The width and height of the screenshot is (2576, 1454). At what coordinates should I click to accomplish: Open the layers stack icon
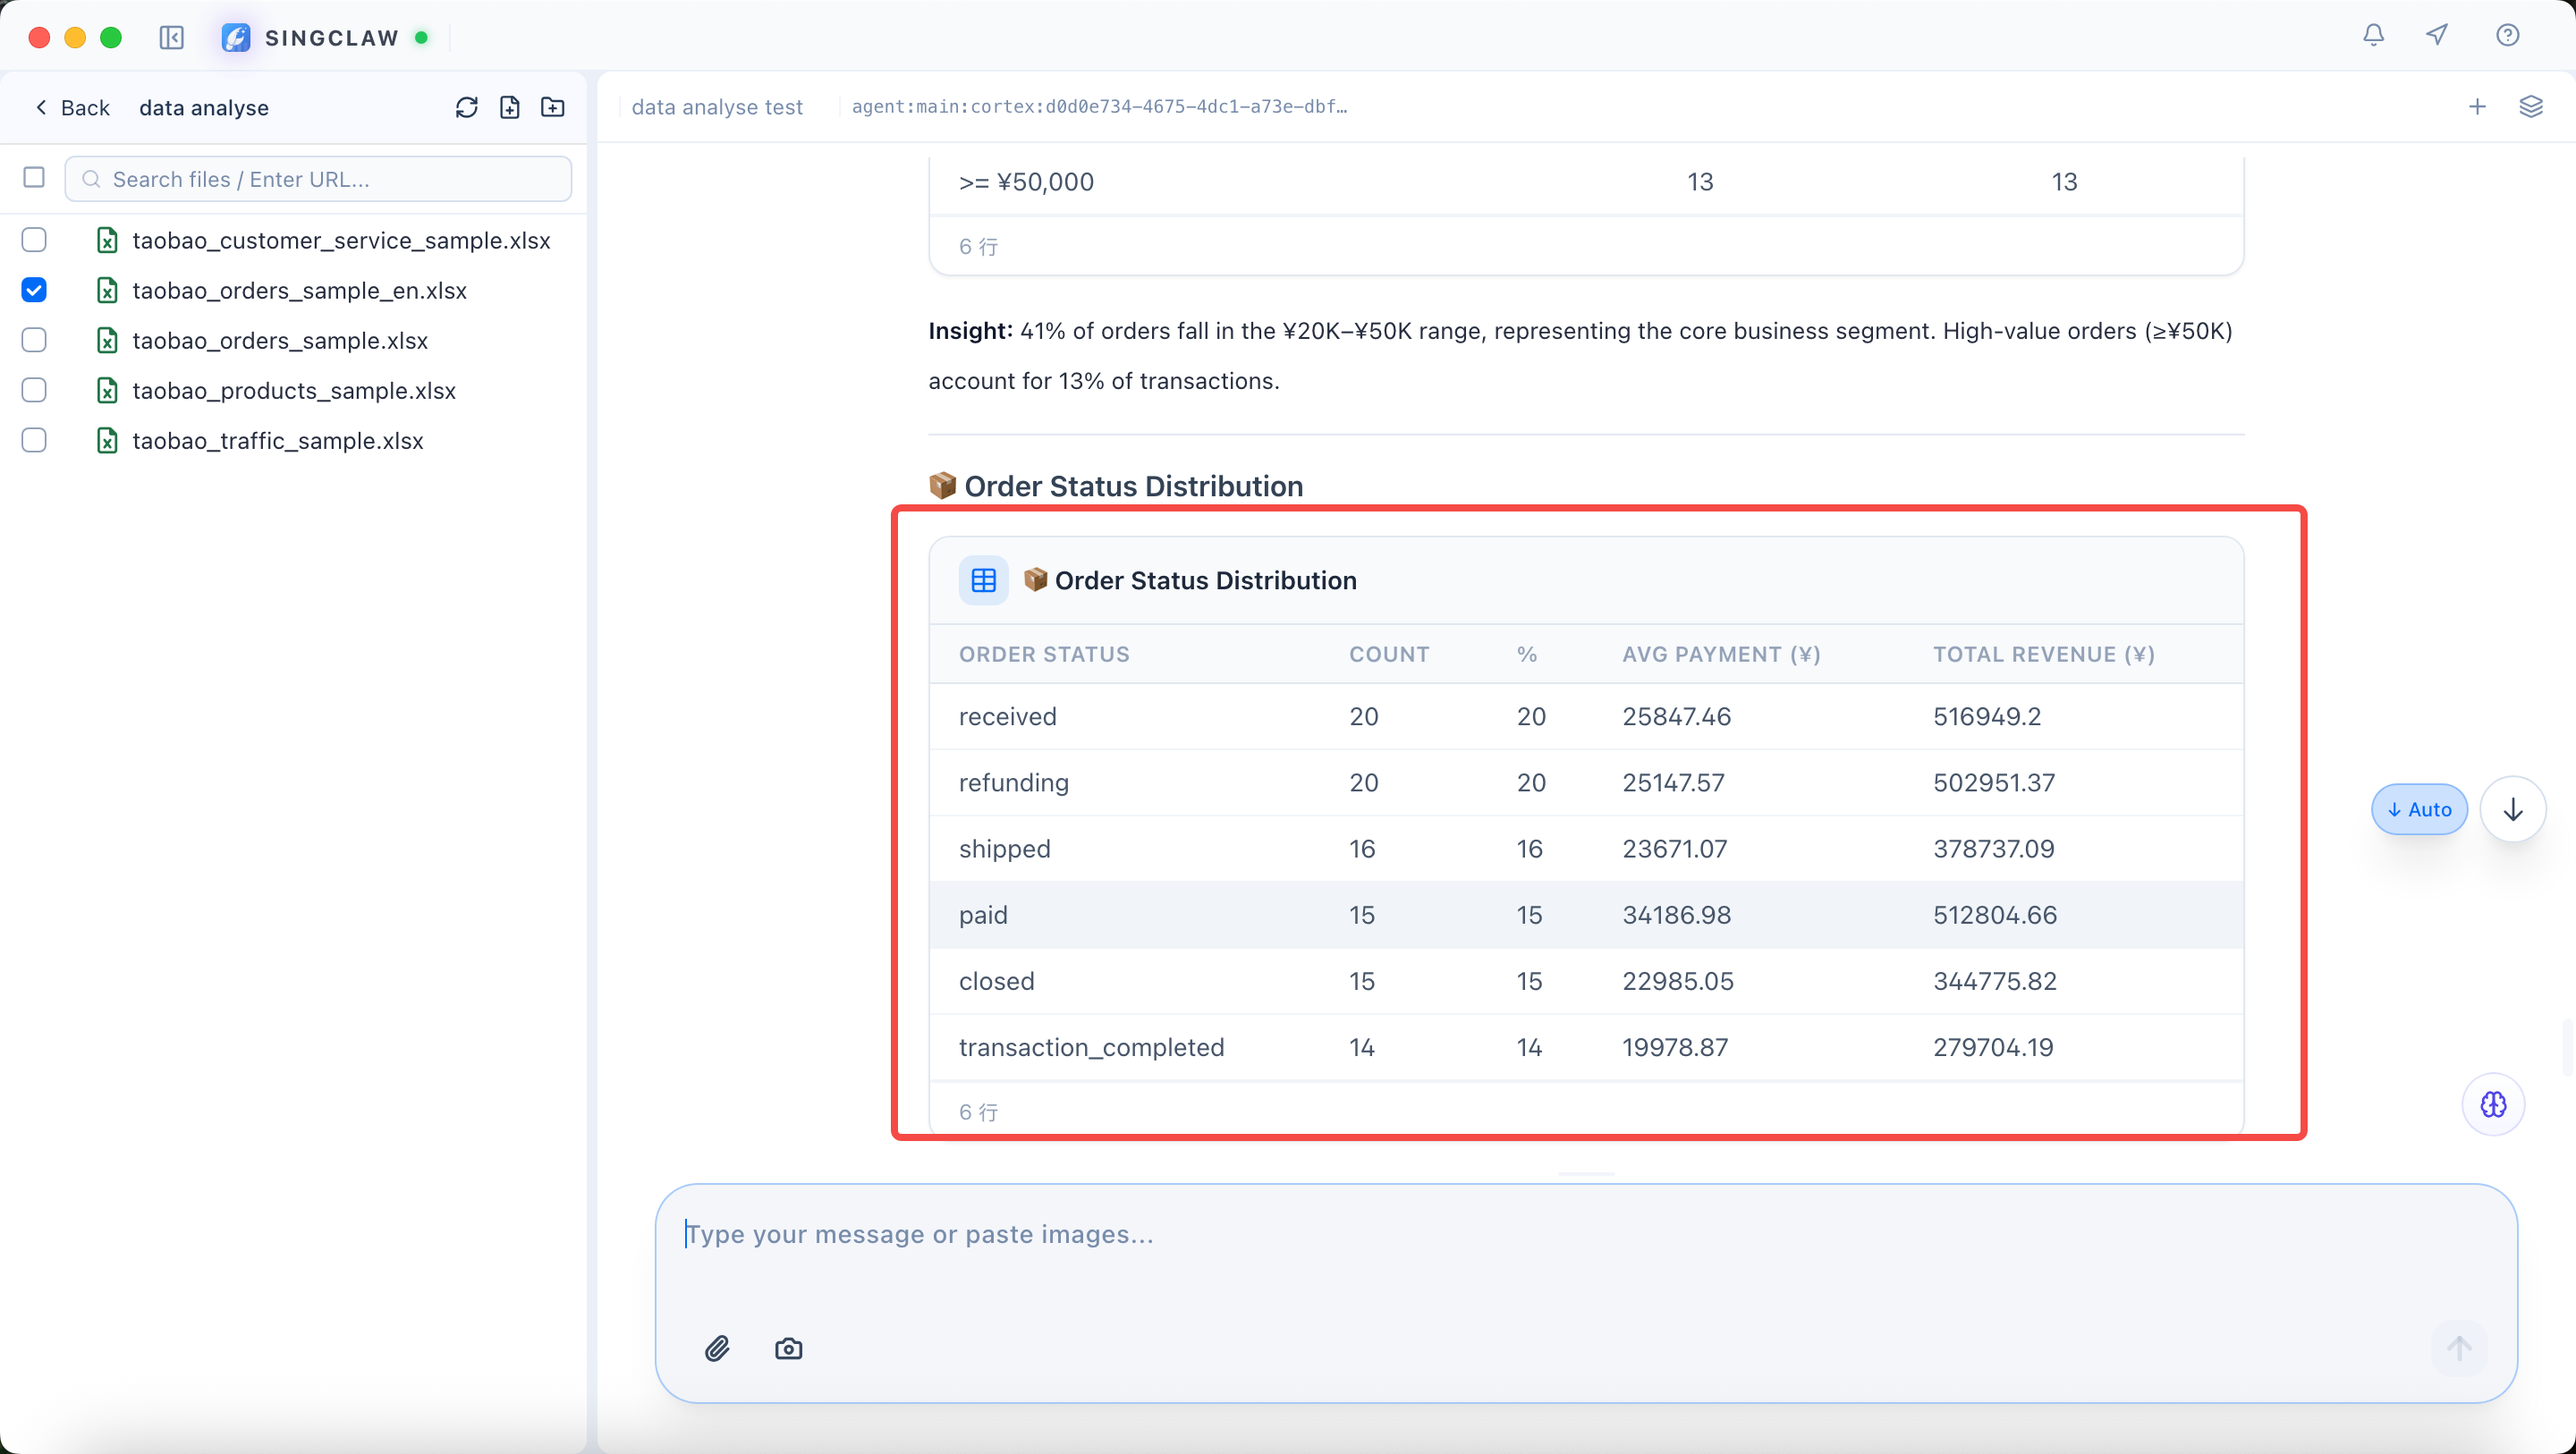pos(2530,107)
